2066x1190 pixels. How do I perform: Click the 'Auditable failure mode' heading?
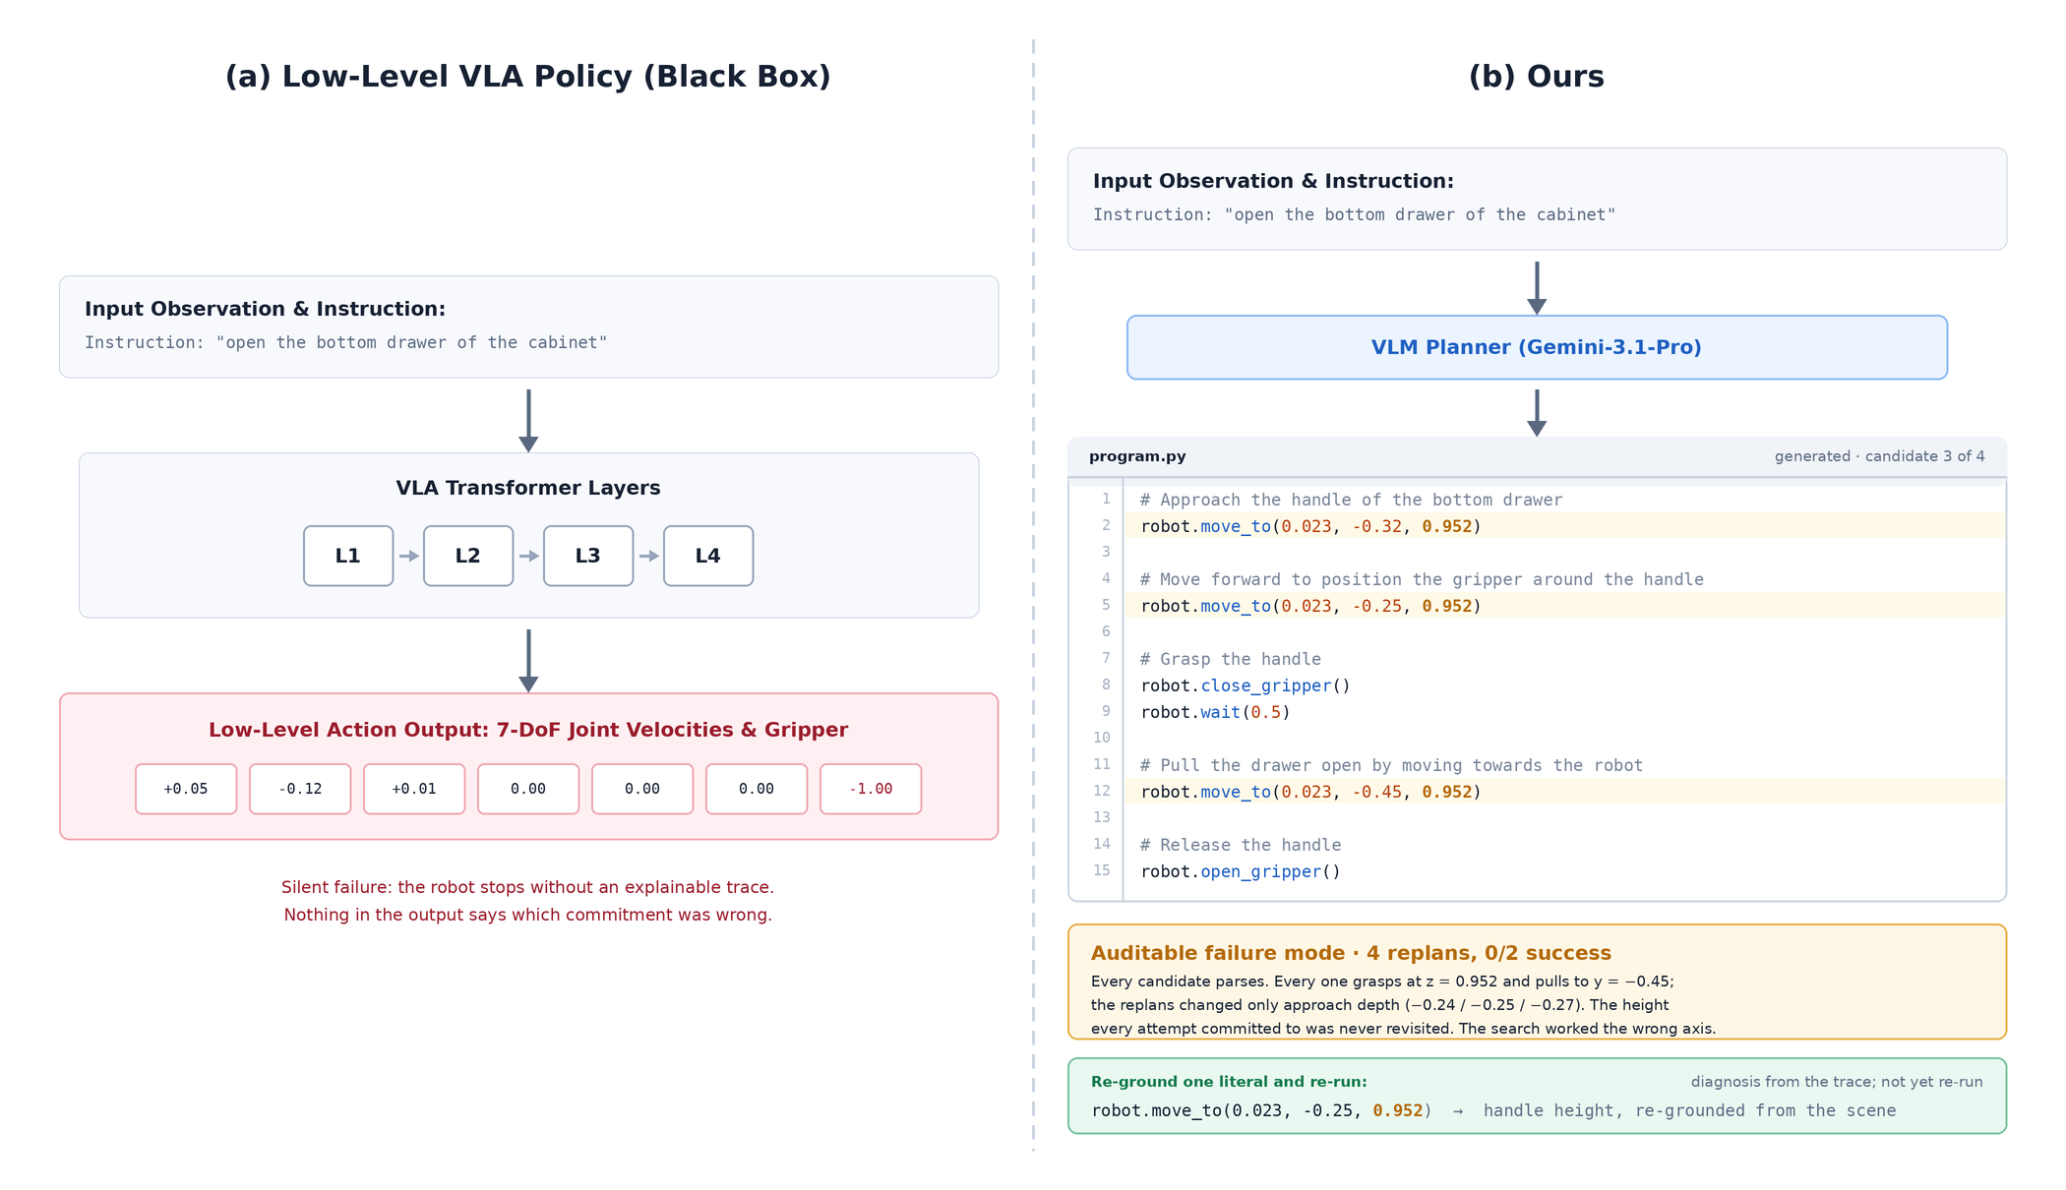tap(1351, 953)
